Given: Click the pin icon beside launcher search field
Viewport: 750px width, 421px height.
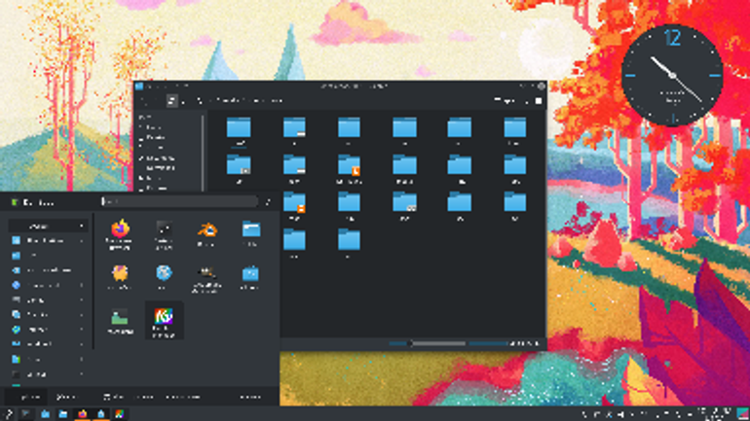Looking at the screenshot, I should pos(268,202).
